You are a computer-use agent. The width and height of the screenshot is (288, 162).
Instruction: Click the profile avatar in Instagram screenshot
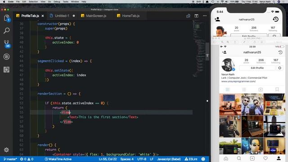click(x=228, y=65)
